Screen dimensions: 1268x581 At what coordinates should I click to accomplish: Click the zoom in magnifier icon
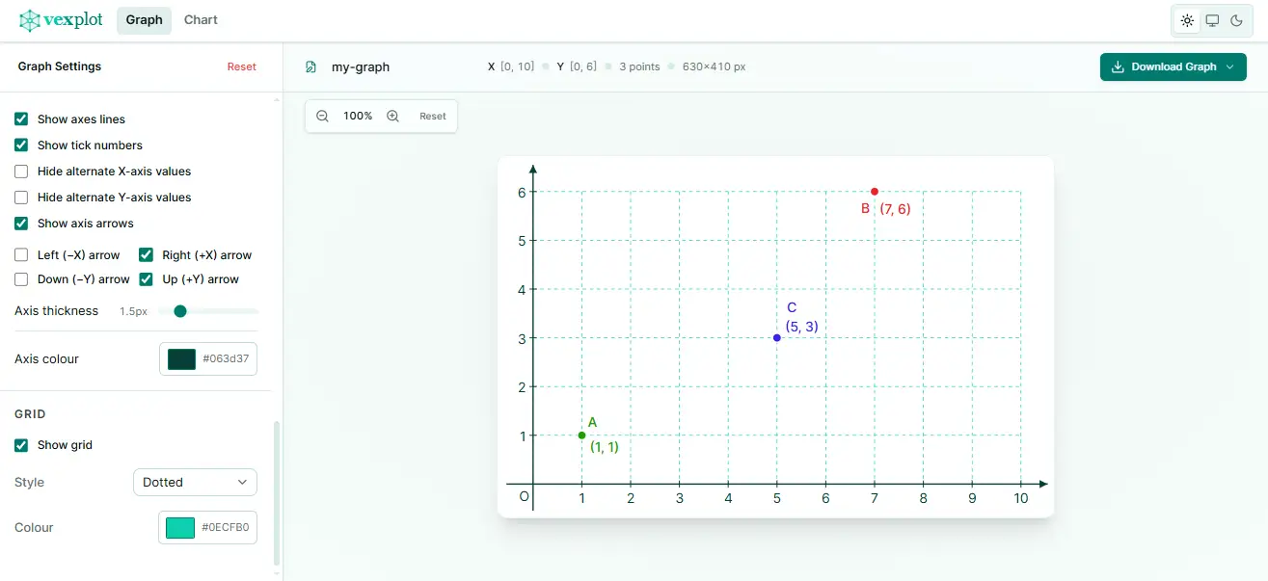coord(392,116)
